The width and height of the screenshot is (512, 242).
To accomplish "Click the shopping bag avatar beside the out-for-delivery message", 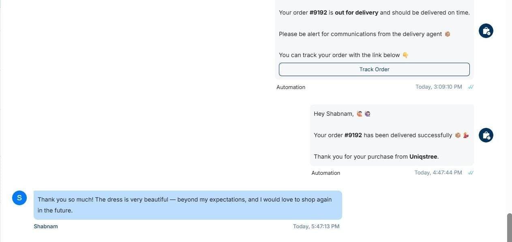I will 486,31.
